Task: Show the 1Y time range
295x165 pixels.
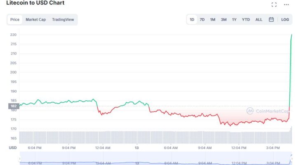Action: point(234,19)
